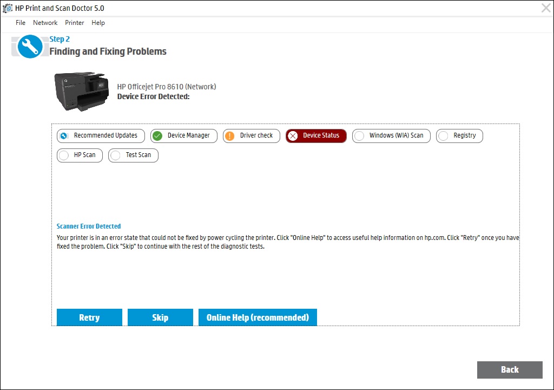
Task: Open the Network menu
Action: click(45, 23)
